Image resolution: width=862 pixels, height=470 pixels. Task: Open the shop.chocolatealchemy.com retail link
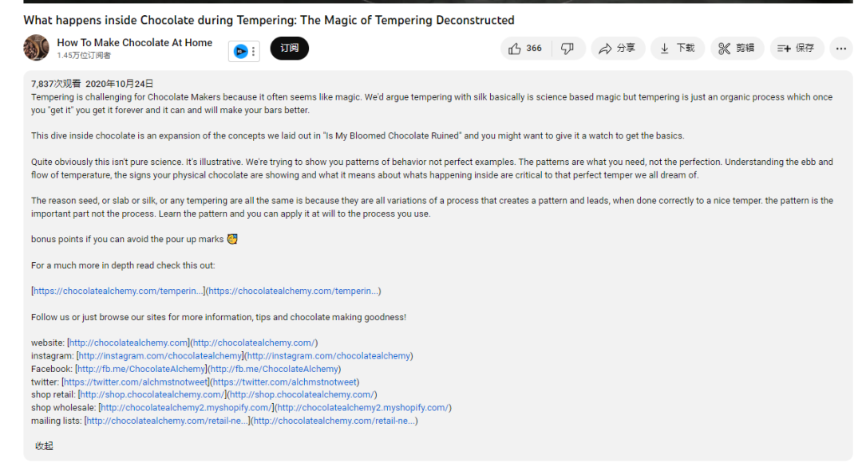click(152, 394)
